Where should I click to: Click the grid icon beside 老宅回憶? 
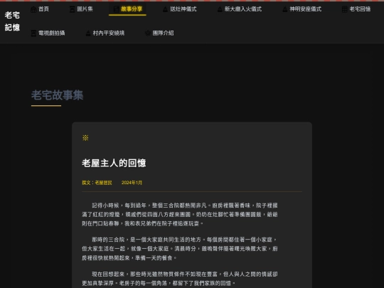[x=345, y=9]
